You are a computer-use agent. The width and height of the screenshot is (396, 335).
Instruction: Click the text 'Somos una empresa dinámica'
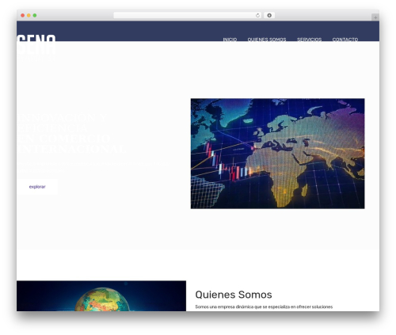click(224, 306)
